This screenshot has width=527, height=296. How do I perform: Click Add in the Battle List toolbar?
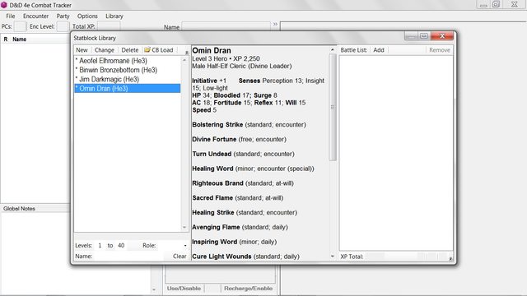(x=379, y=50)
